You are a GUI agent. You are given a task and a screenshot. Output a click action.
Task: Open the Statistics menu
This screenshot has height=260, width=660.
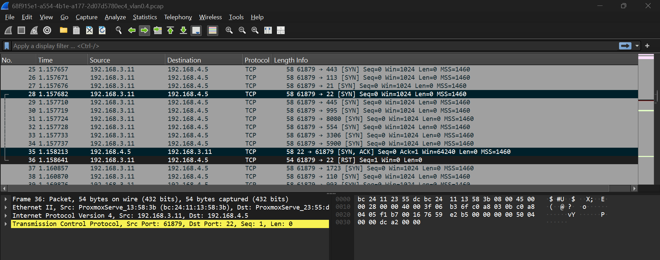[145, 17]
